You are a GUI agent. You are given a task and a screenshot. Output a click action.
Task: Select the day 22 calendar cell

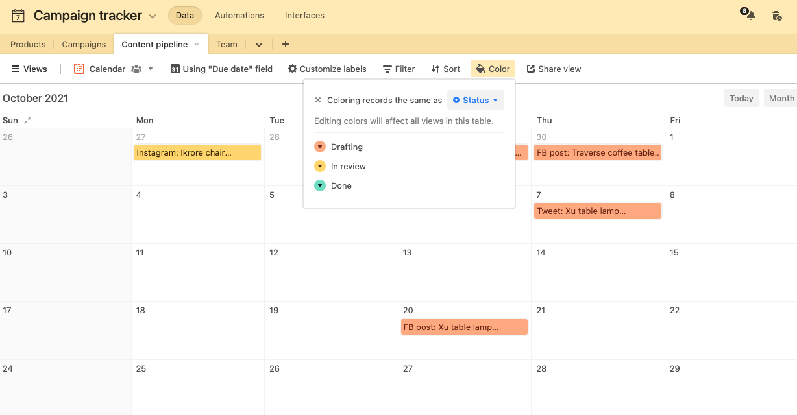pos(731,330)
